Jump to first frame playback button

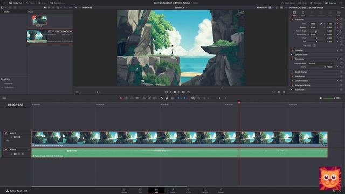pos(166,92)
